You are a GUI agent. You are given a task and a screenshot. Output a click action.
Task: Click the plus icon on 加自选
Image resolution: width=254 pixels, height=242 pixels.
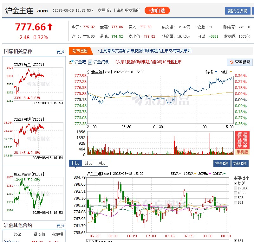click(151, 10)
